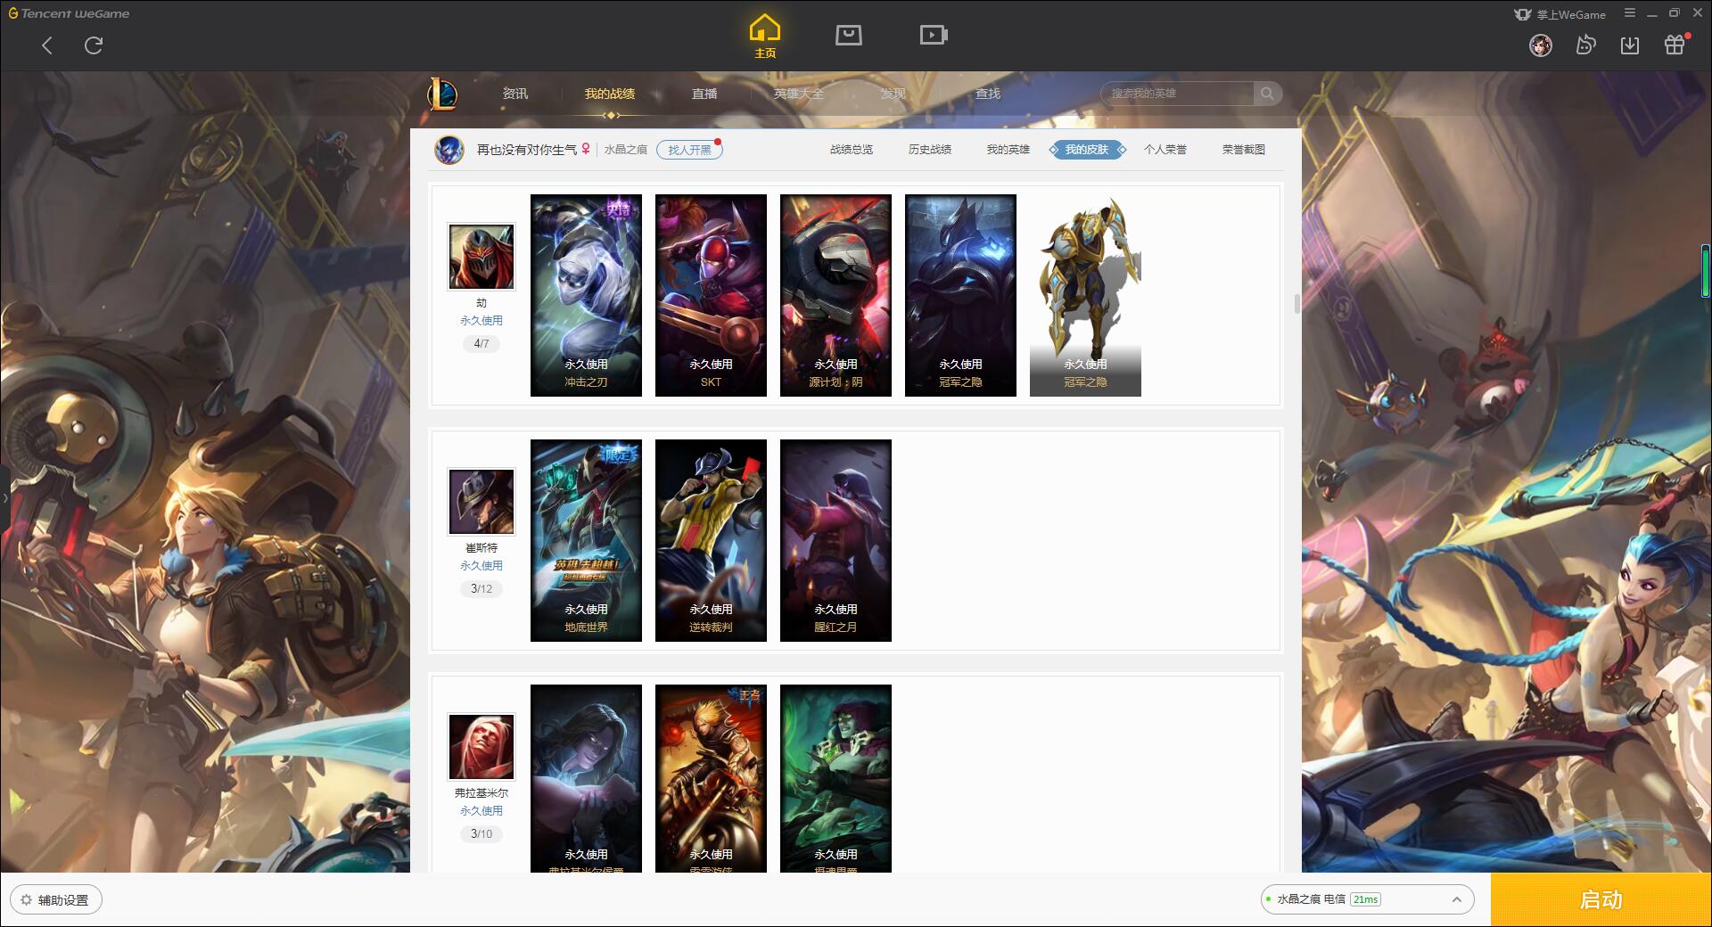Viewport: 1712px width, 927px height.
Task: Open the first 弗拉基米尔 skin card
Action: [586, 778]
